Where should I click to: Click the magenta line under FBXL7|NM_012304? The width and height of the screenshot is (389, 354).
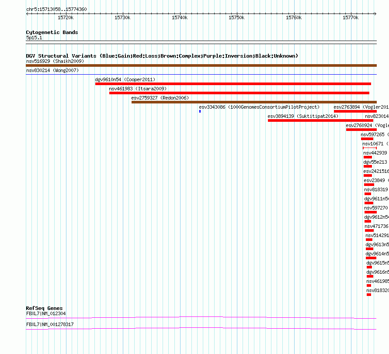tap(201, 318)
